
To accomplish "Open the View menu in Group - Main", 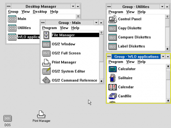I will coord(64,28).
